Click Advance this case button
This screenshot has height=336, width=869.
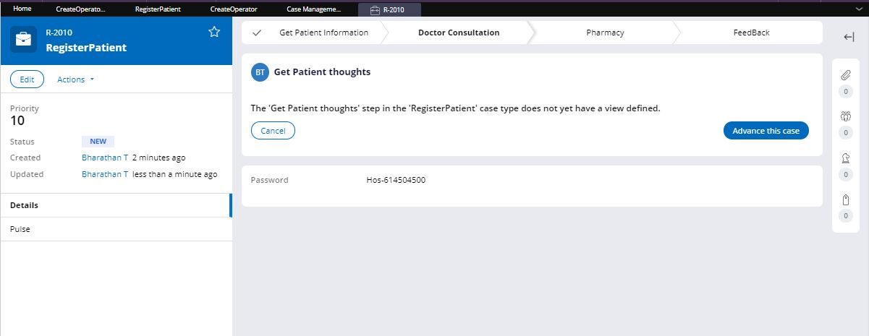(x=766, y=131)
